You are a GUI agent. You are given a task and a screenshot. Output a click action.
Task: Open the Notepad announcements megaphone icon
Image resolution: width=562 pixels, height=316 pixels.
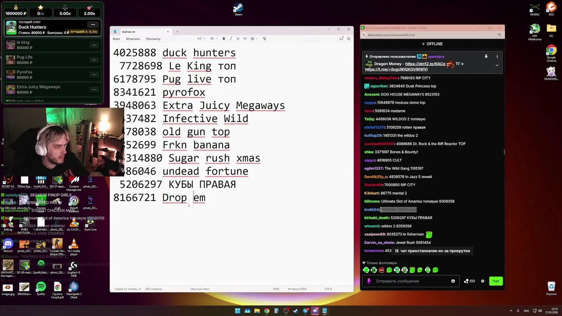pos(341,39)
